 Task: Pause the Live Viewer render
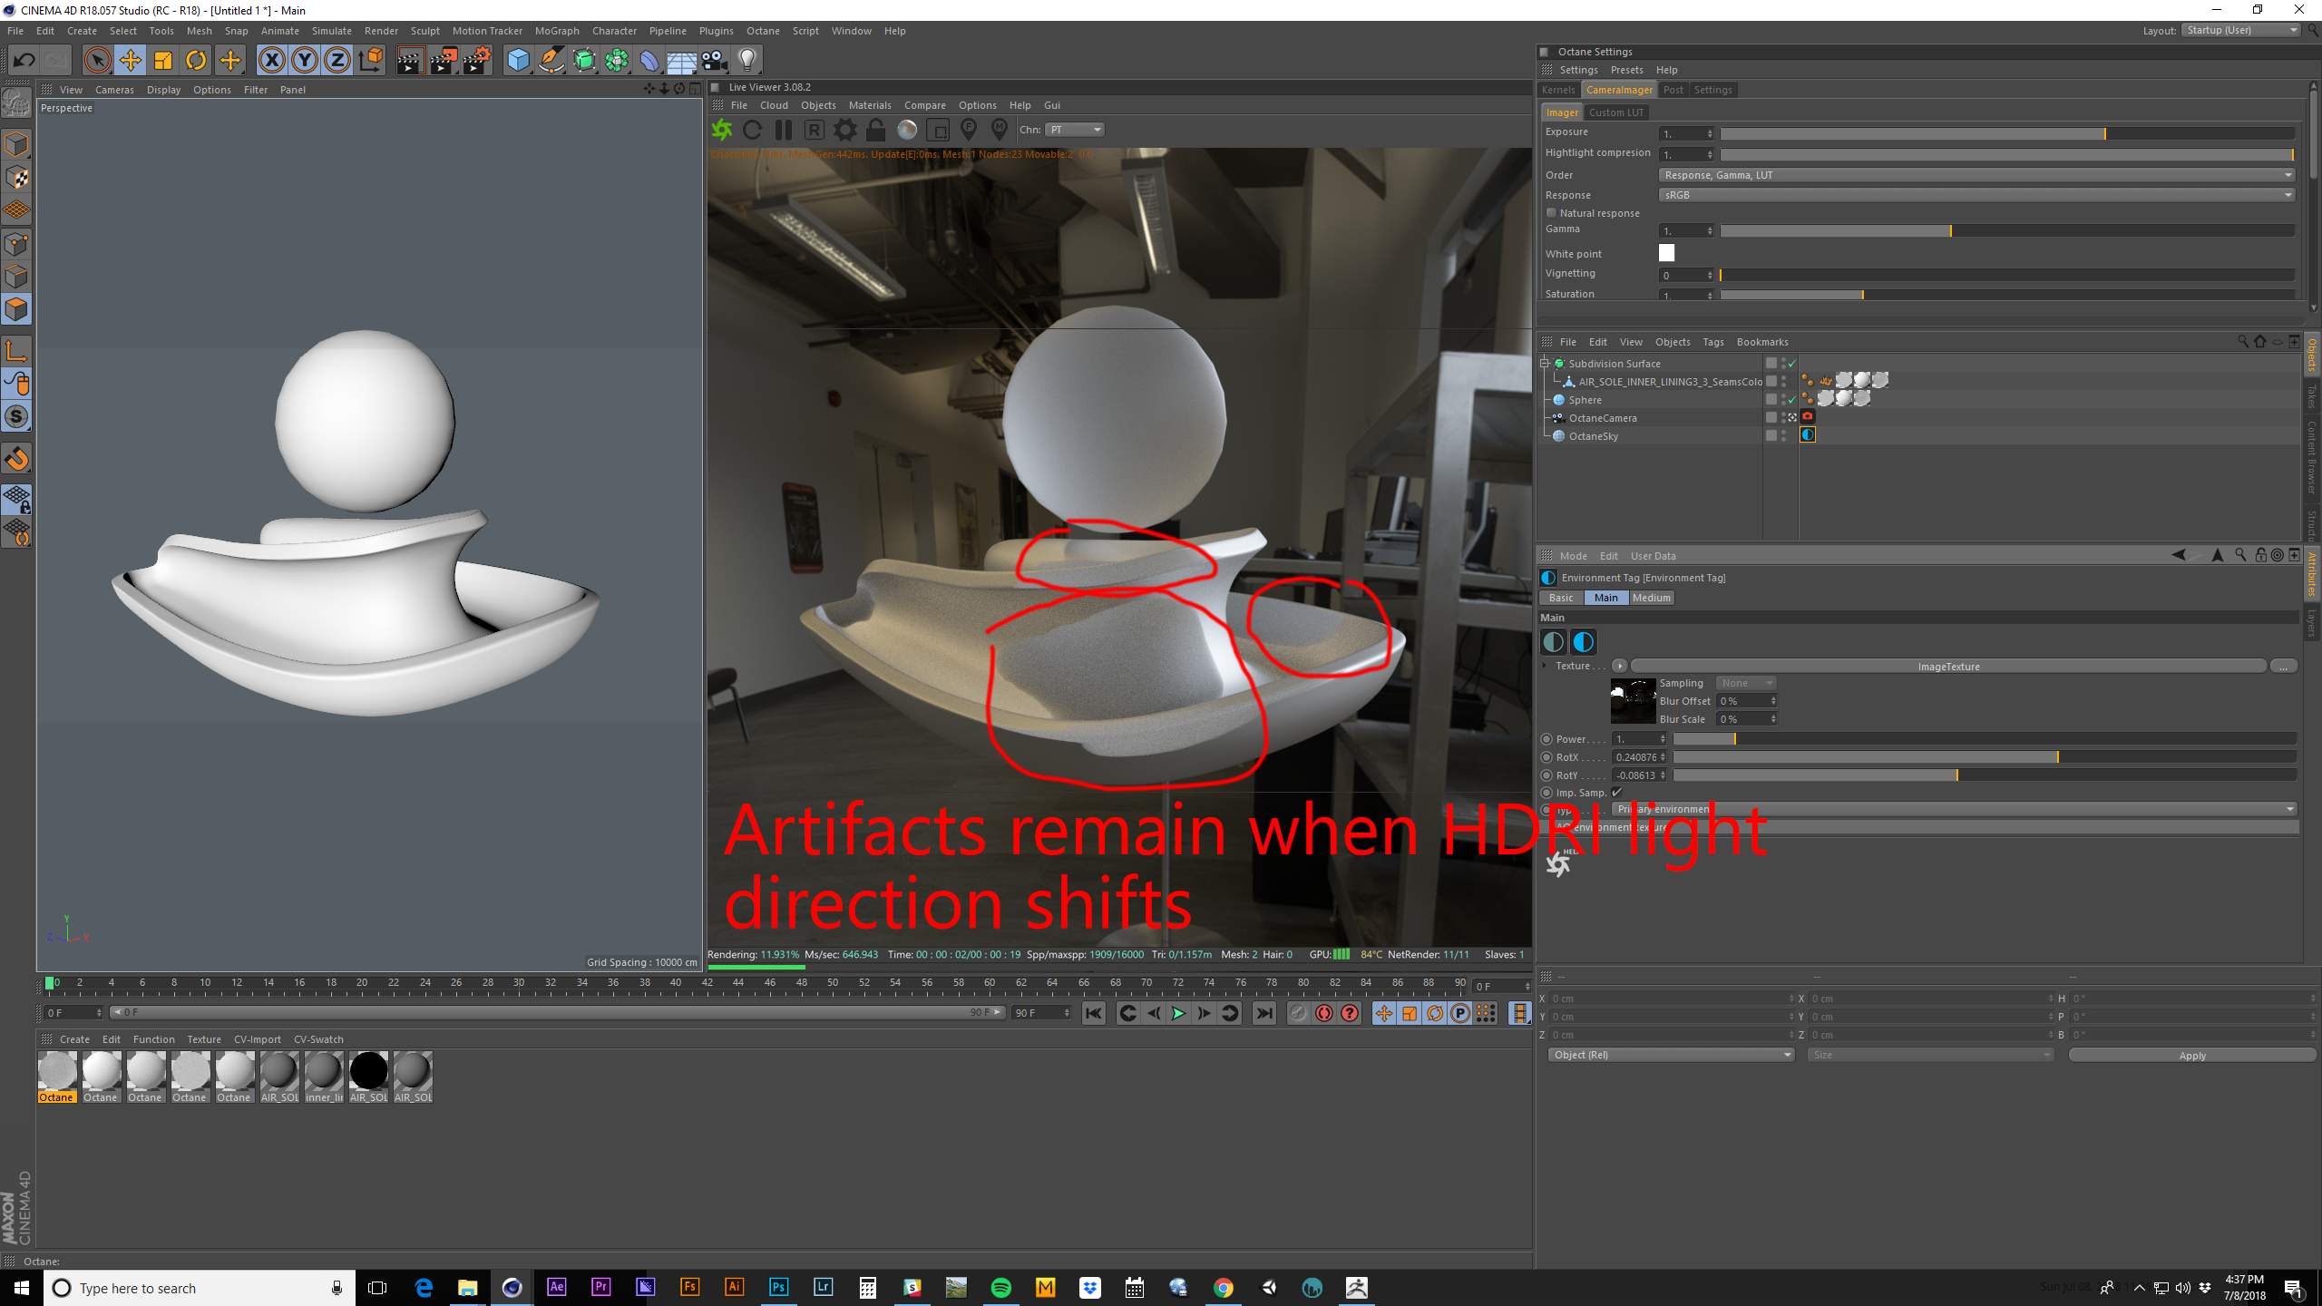click(784, 130)
